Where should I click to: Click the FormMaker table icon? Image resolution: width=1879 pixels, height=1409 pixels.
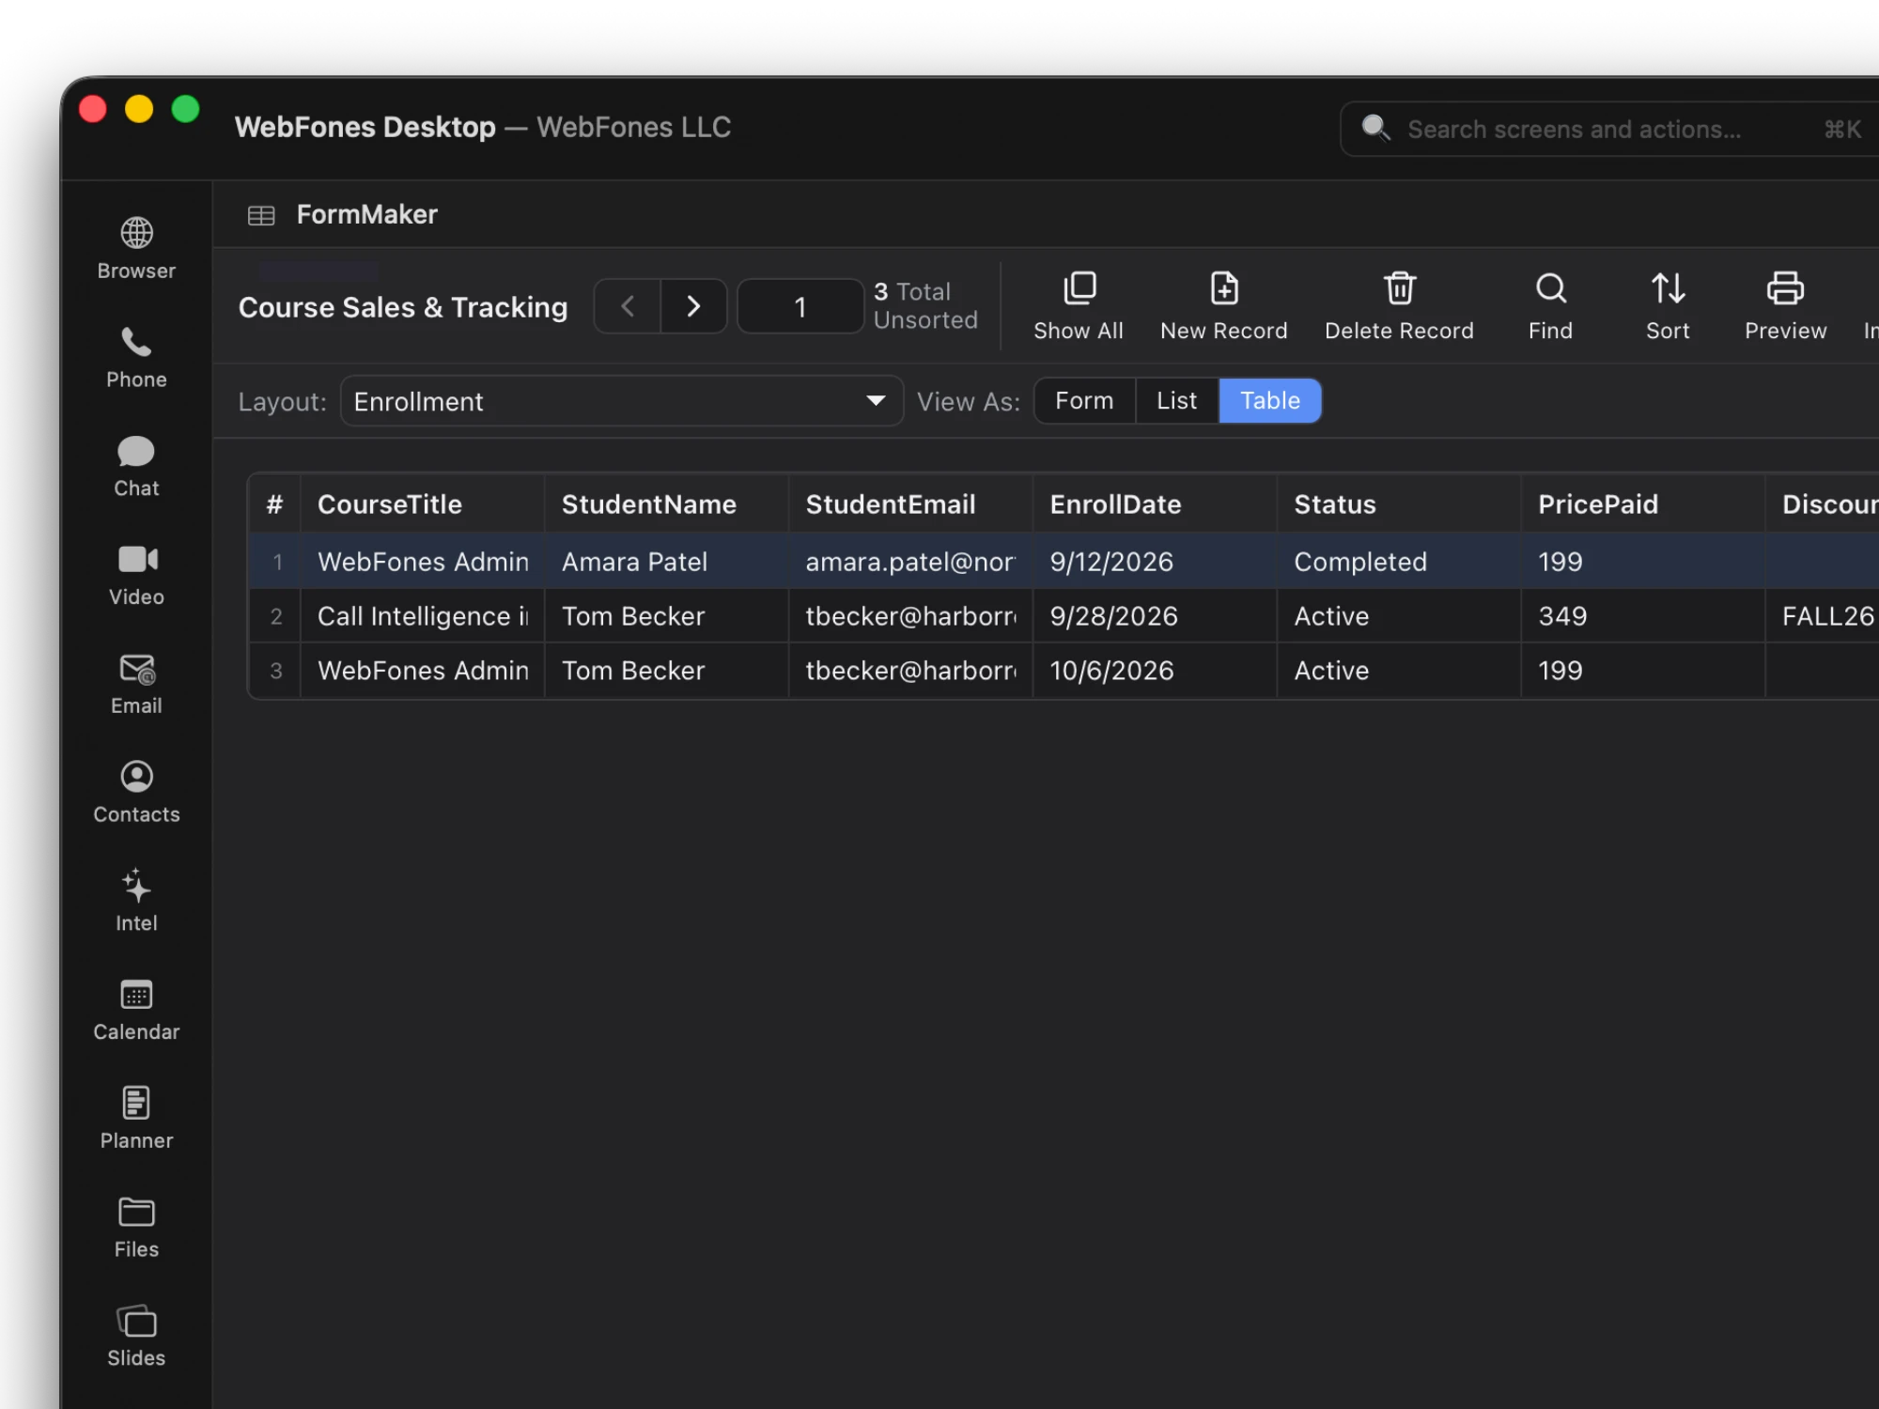(261, 216)
